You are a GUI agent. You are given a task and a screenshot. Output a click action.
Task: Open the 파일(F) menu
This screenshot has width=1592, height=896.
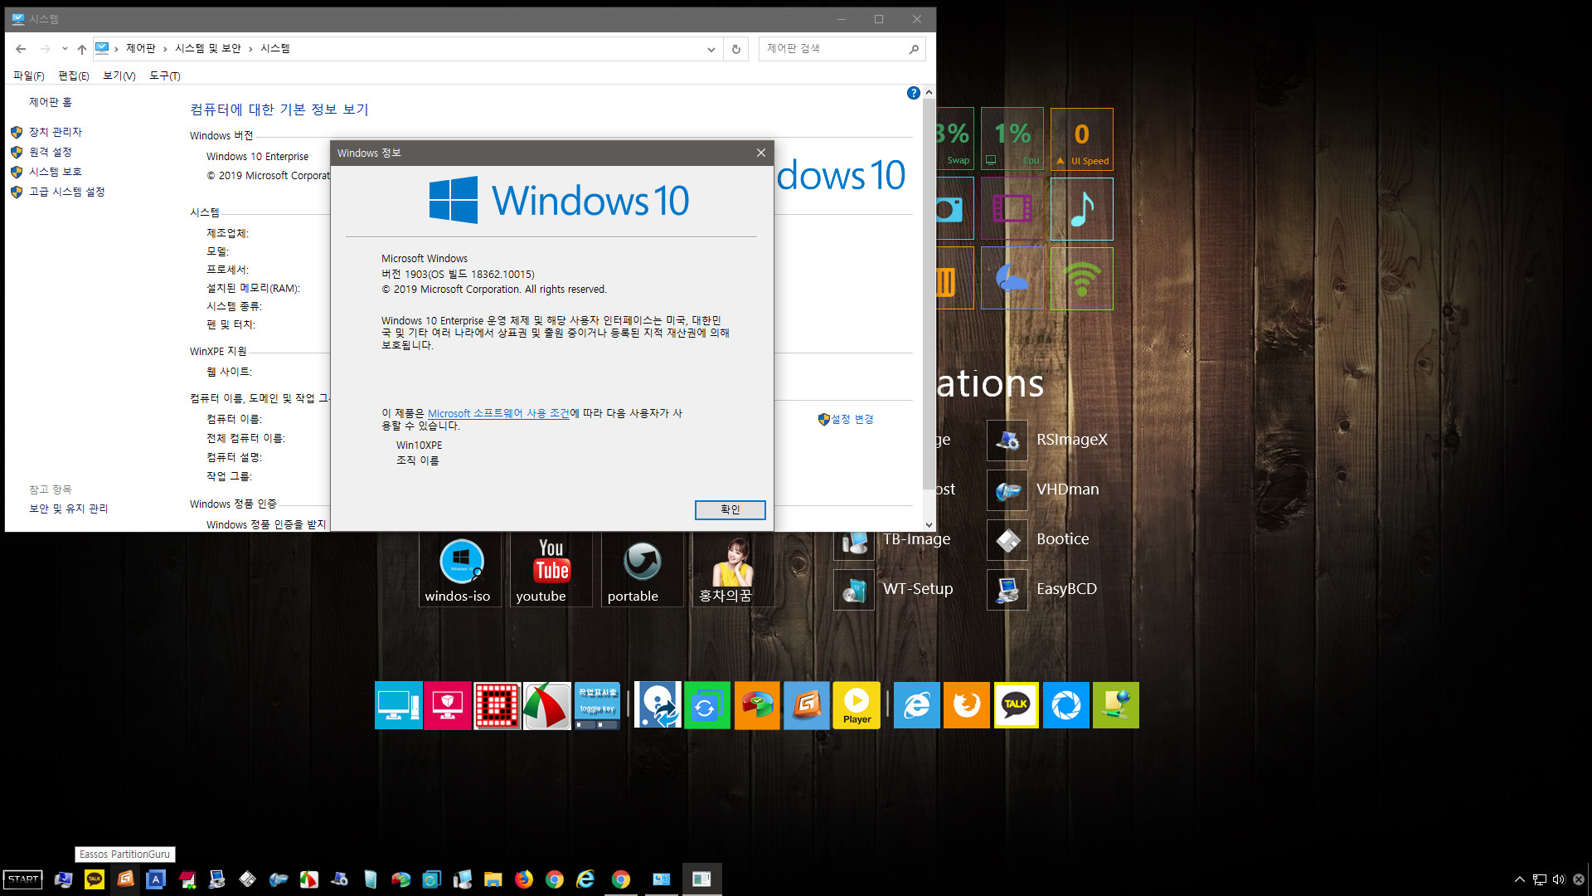coord(29,75)
